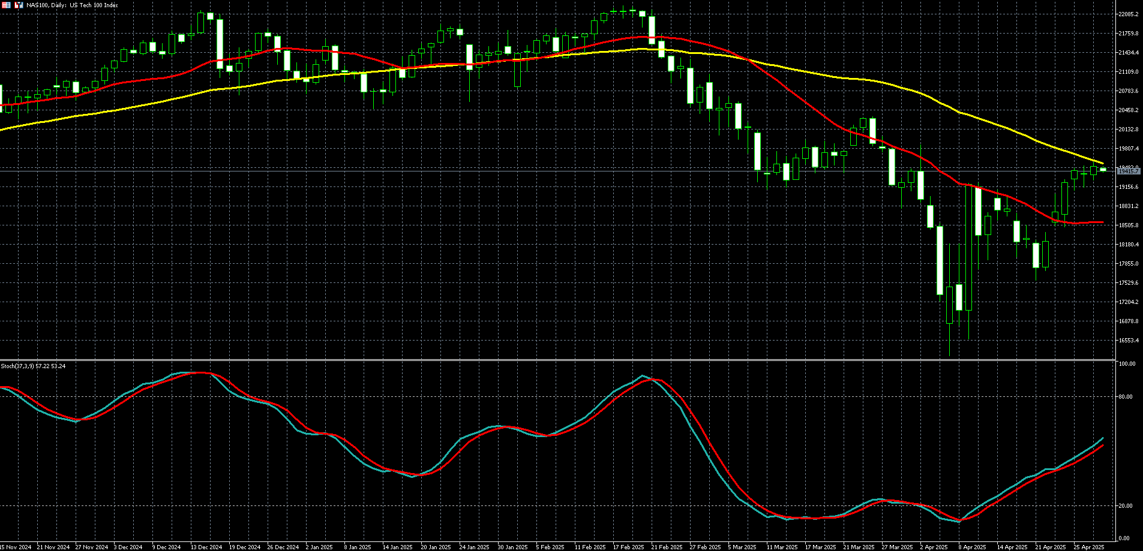This screenshot has height=551, width=1143.
Task: Click the 13 Dec 2024 date label
Action: (x=207, y=547)
